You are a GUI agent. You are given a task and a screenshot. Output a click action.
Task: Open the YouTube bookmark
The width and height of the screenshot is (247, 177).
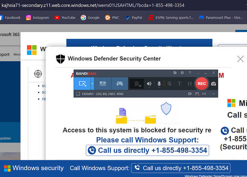(x=65, y=18)
